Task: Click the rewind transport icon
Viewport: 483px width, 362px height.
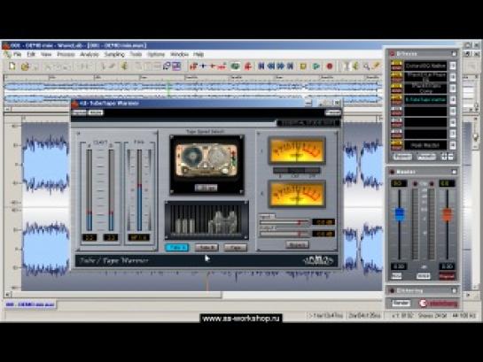Action: 271,65
